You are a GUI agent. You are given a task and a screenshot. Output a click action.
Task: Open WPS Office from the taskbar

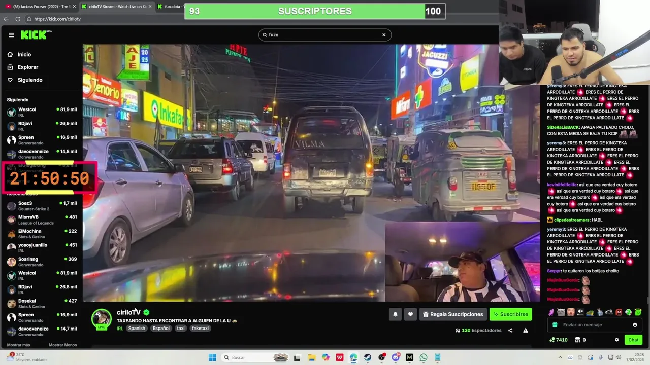click(340, 357)
